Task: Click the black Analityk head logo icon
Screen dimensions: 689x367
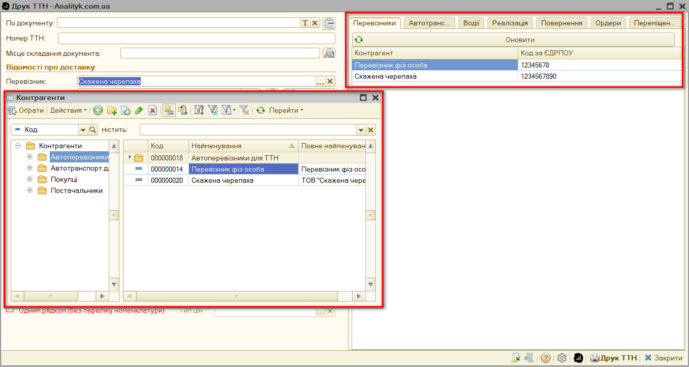Action: pyautogui.click(x=578, y=358)
